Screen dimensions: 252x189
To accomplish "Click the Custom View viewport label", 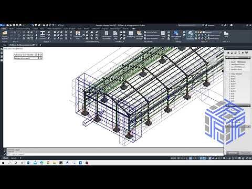I will [14, 49].
